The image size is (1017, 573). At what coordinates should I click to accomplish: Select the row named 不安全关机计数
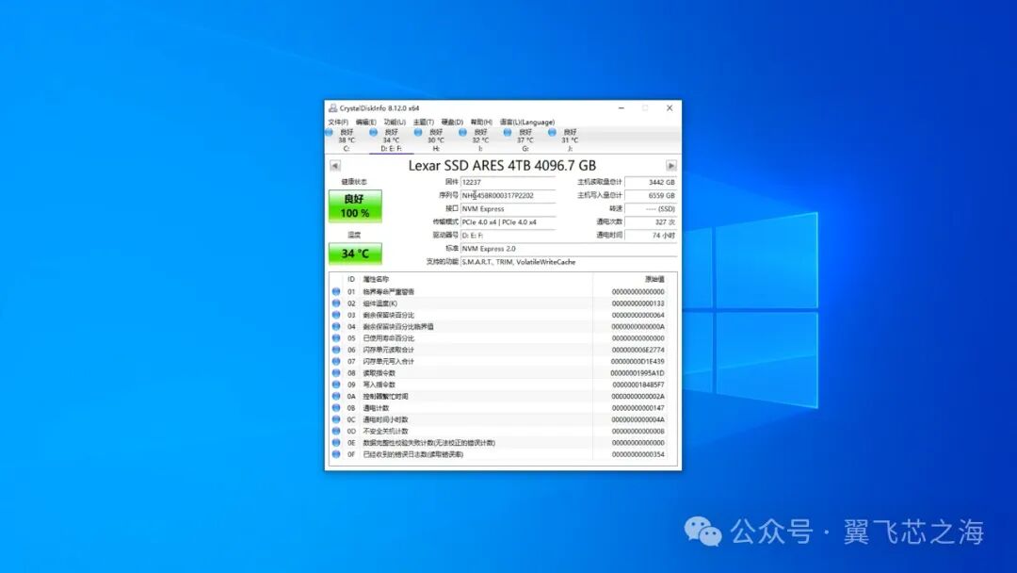click(503, 431)
